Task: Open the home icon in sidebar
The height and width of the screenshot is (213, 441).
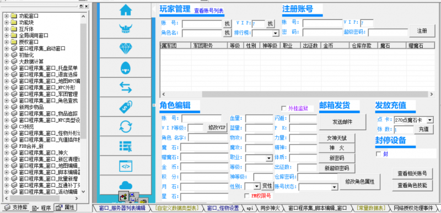Action: 126,10
